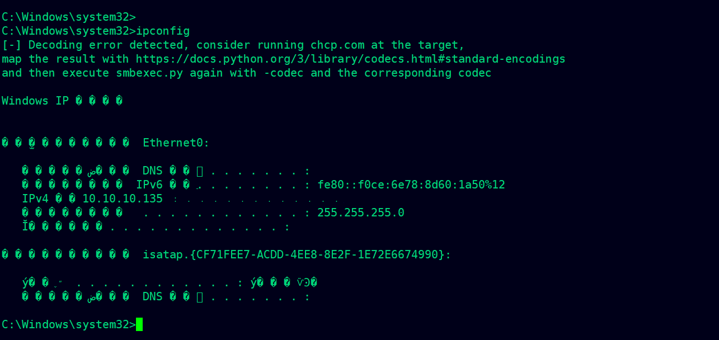Click the Ethernet0: adapter heading

pos(176,143)
